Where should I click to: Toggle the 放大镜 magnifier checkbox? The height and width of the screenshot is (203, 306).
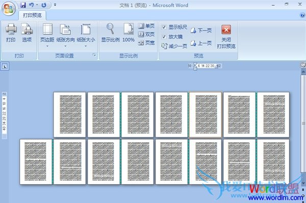pyautogui.click(x=164, y=37)
